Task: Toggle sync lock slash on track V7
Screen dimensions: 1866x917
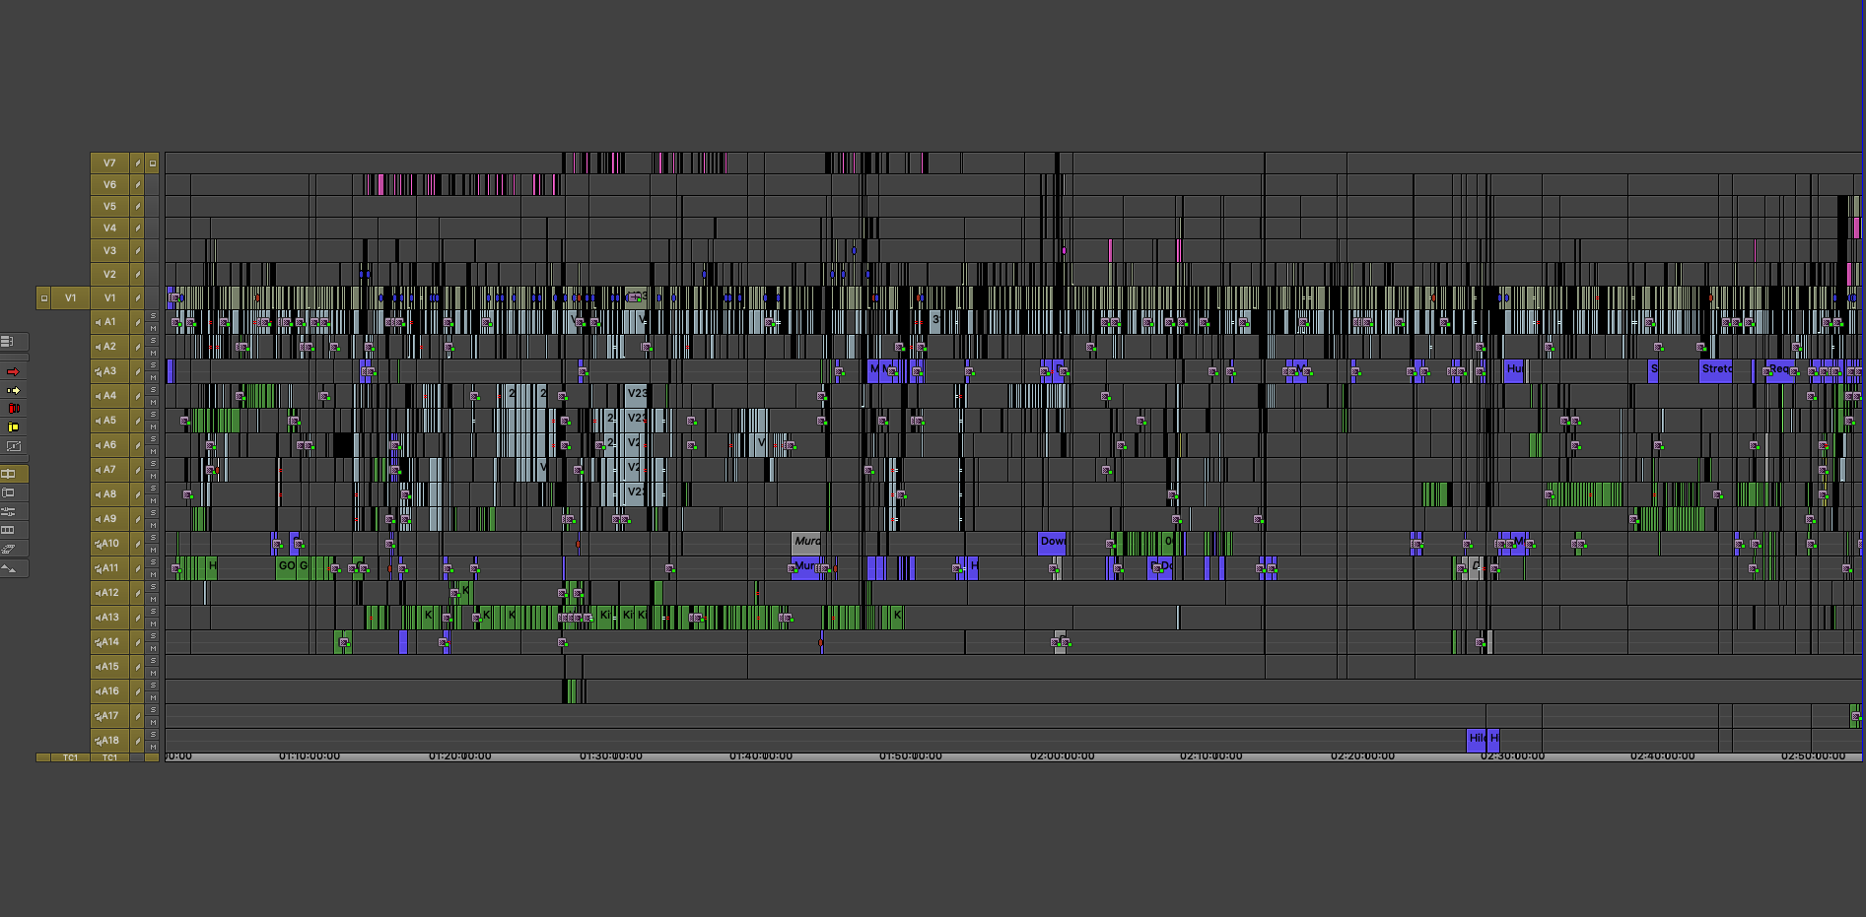Action: pyautogui.click(x=138, y=164)
